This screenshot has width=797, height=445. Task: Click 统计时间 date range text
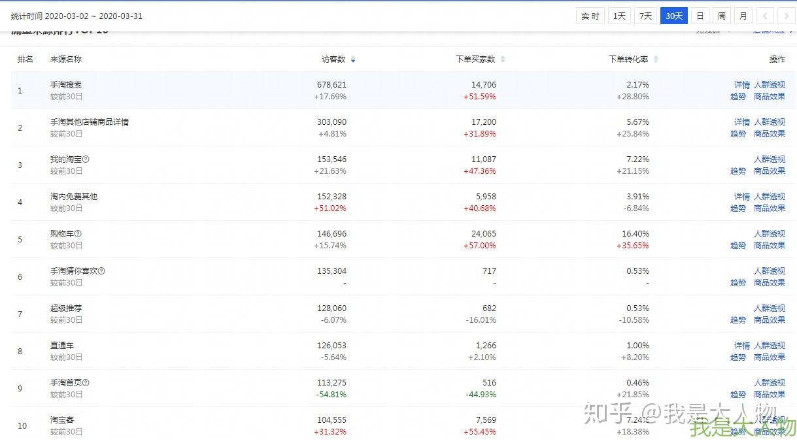pyautogui.click(x=76, y=16)
